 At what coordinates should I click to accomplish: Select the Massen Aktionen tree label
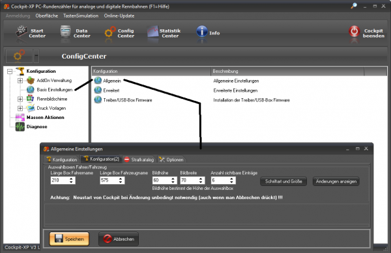click(x=45, y=118)
